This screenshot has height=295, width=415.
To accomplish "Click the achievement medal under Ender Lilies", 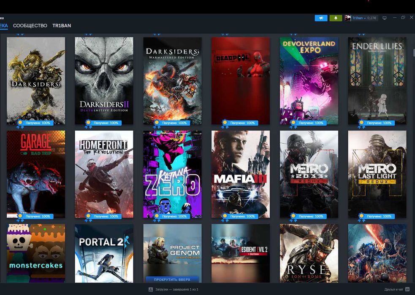I will 361,123.
